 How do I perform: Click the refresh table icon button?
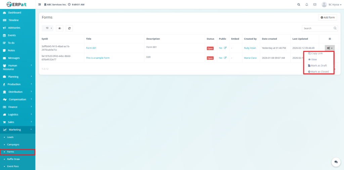click(x=69, y=28)
